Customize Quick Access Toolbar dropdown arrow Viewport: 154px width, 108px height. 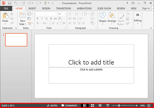click(53, 3)
